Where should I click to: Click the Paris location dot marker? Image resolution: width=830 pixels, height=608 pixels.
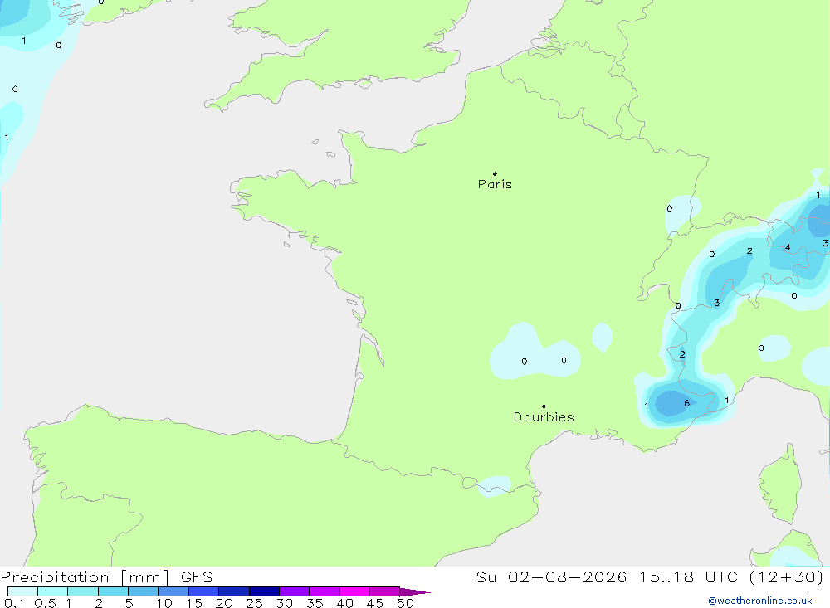(x=495, y=173)
